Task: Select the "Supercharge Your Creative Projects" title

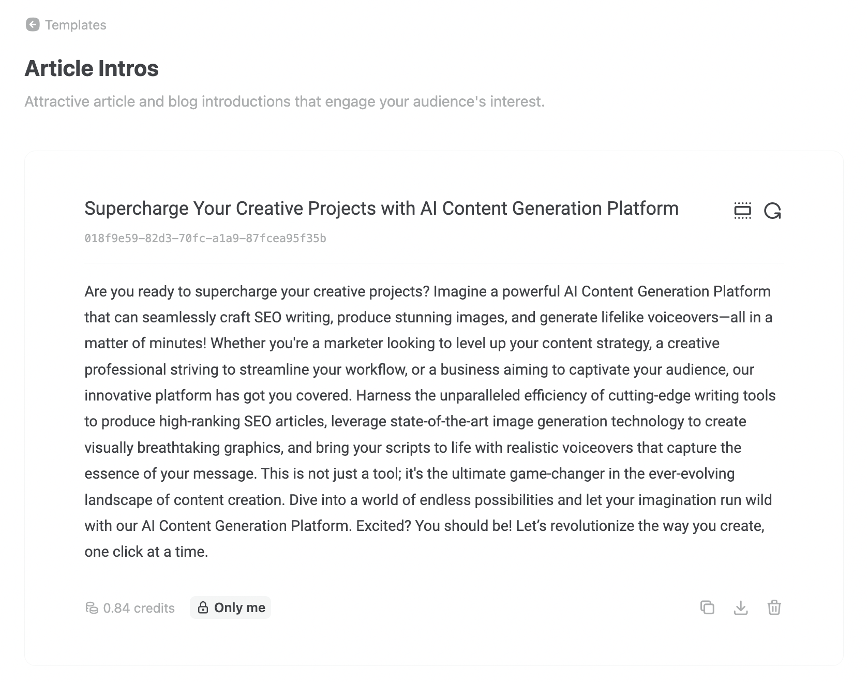Action: pos(381,208)
